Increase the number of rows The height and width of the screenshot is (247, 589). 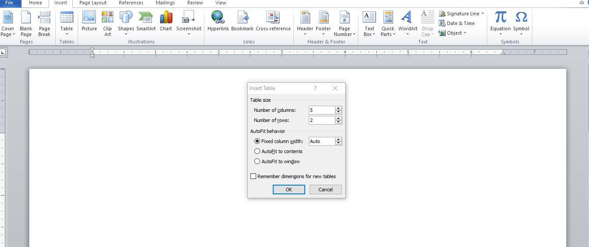[x=338, y=118]
